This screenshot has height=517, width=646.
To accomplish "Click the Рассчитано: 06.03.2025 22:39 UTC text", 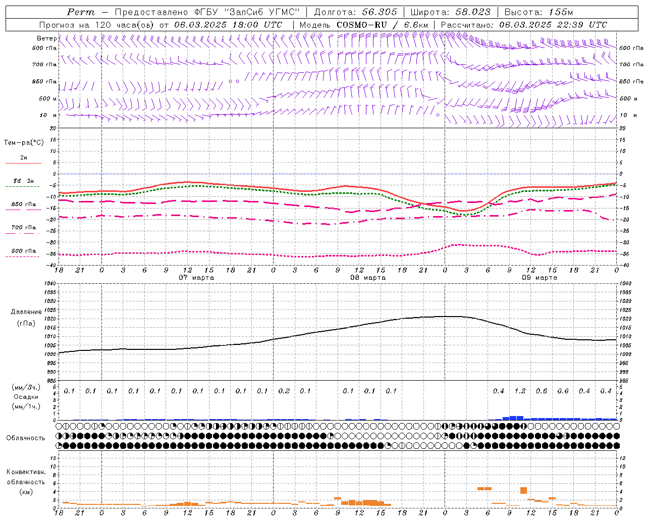I will 524,25.
